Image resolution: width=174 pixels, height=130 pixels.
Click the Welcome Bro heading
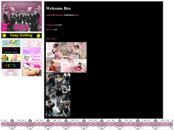[x=58, y=8]
